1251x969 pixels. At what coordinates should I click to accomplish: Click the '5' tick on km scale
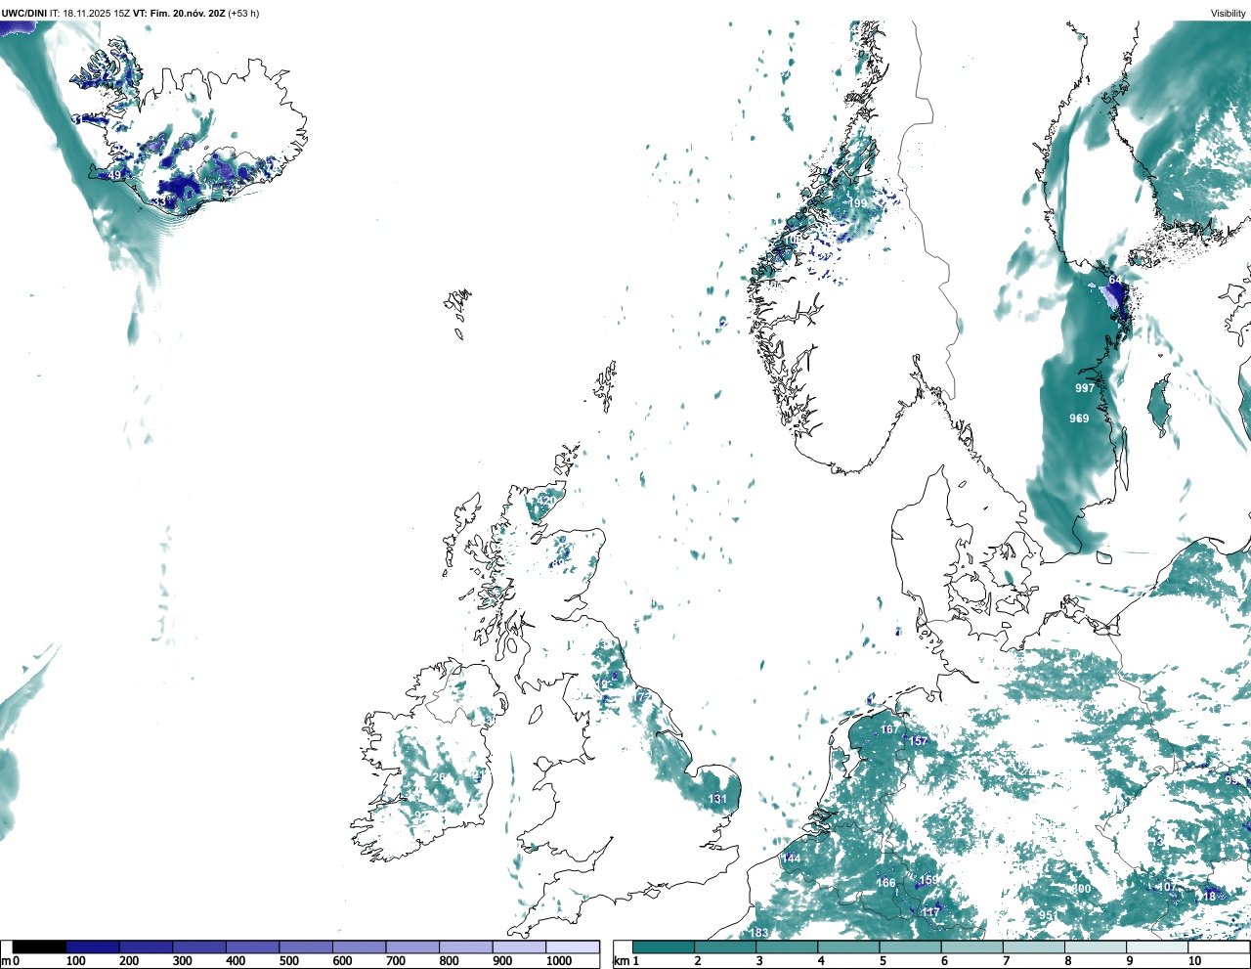click(883, 961)
